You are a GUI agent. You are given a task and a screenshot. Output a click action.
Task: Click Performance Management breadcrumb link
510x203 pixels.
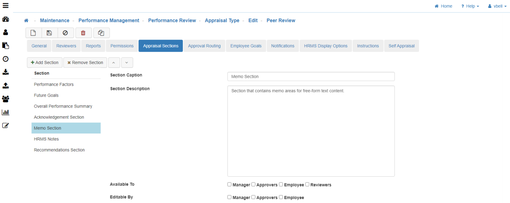[109, 20]
